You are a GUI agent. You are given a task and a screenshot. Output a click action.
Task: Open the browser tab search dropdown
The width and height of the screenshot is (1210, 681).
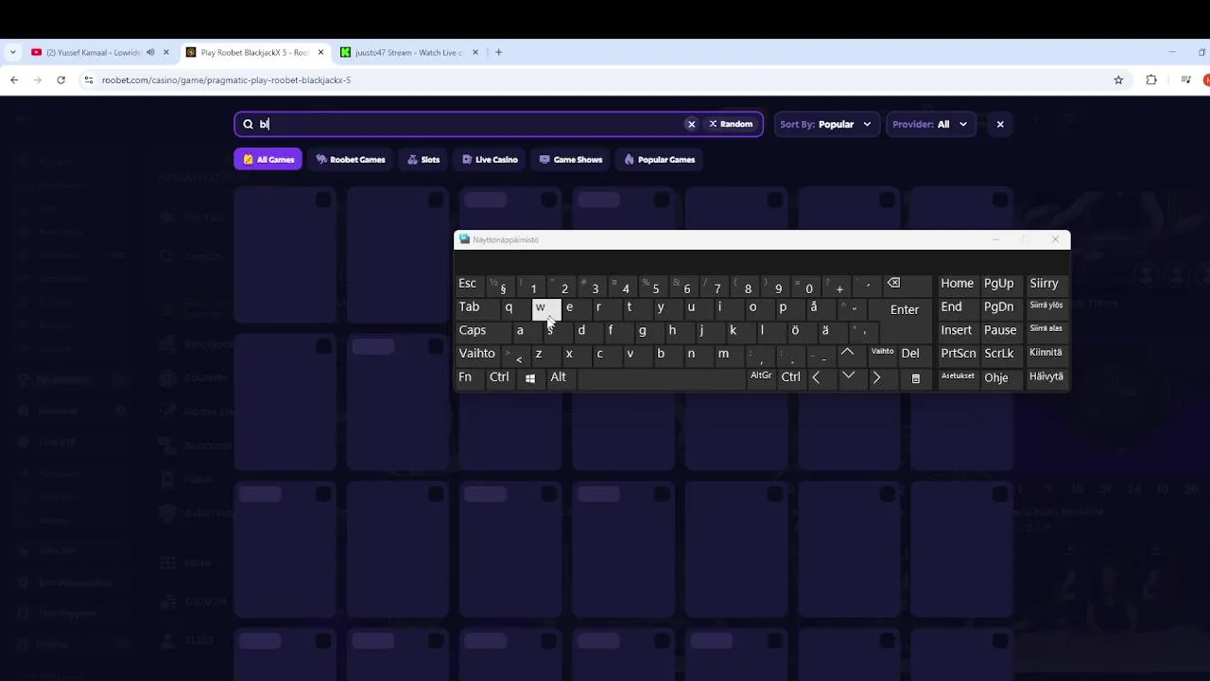12,52
